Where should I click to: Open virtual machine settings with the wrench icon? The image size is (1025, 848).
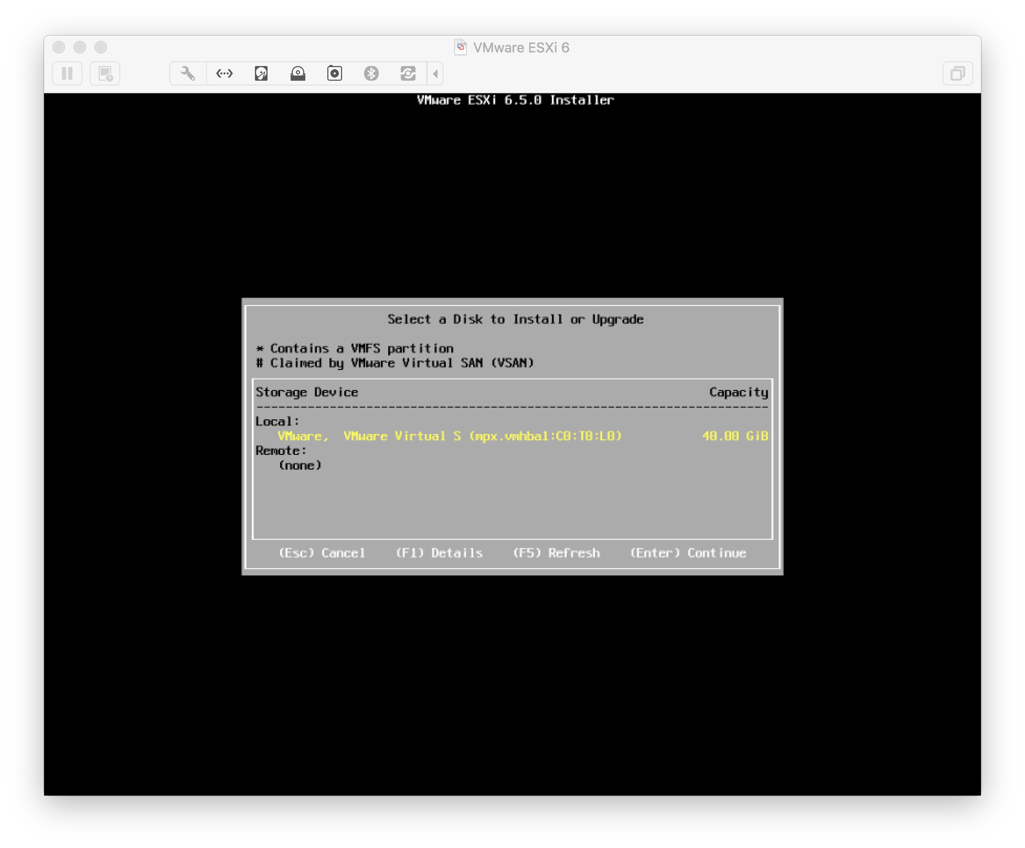pyautogui.click(x=187, y=73)
